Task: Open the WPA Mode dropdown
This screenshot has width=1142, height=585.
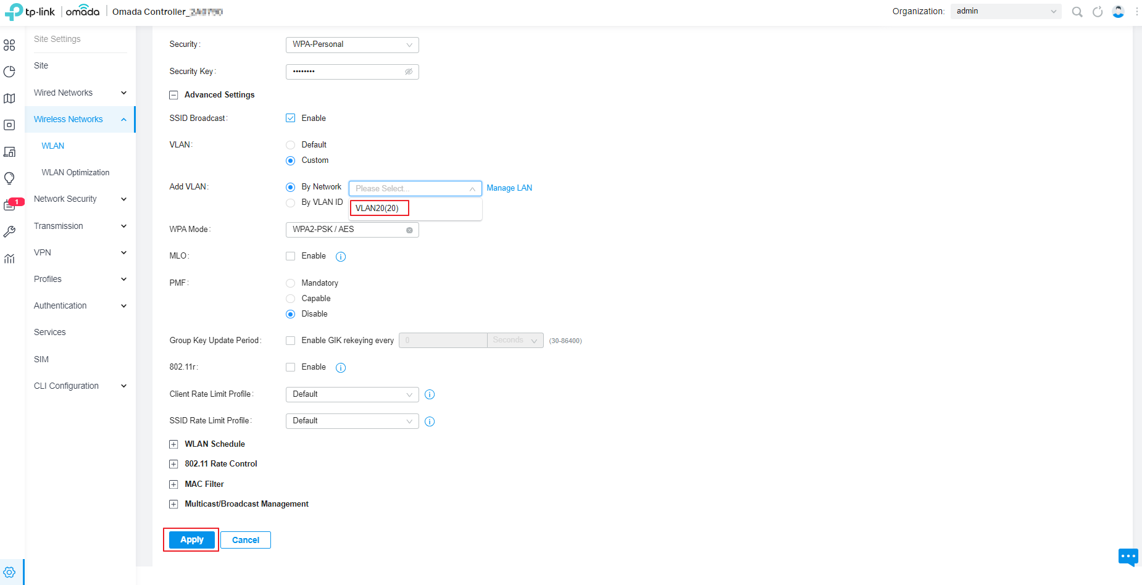Action: point(352,230)
